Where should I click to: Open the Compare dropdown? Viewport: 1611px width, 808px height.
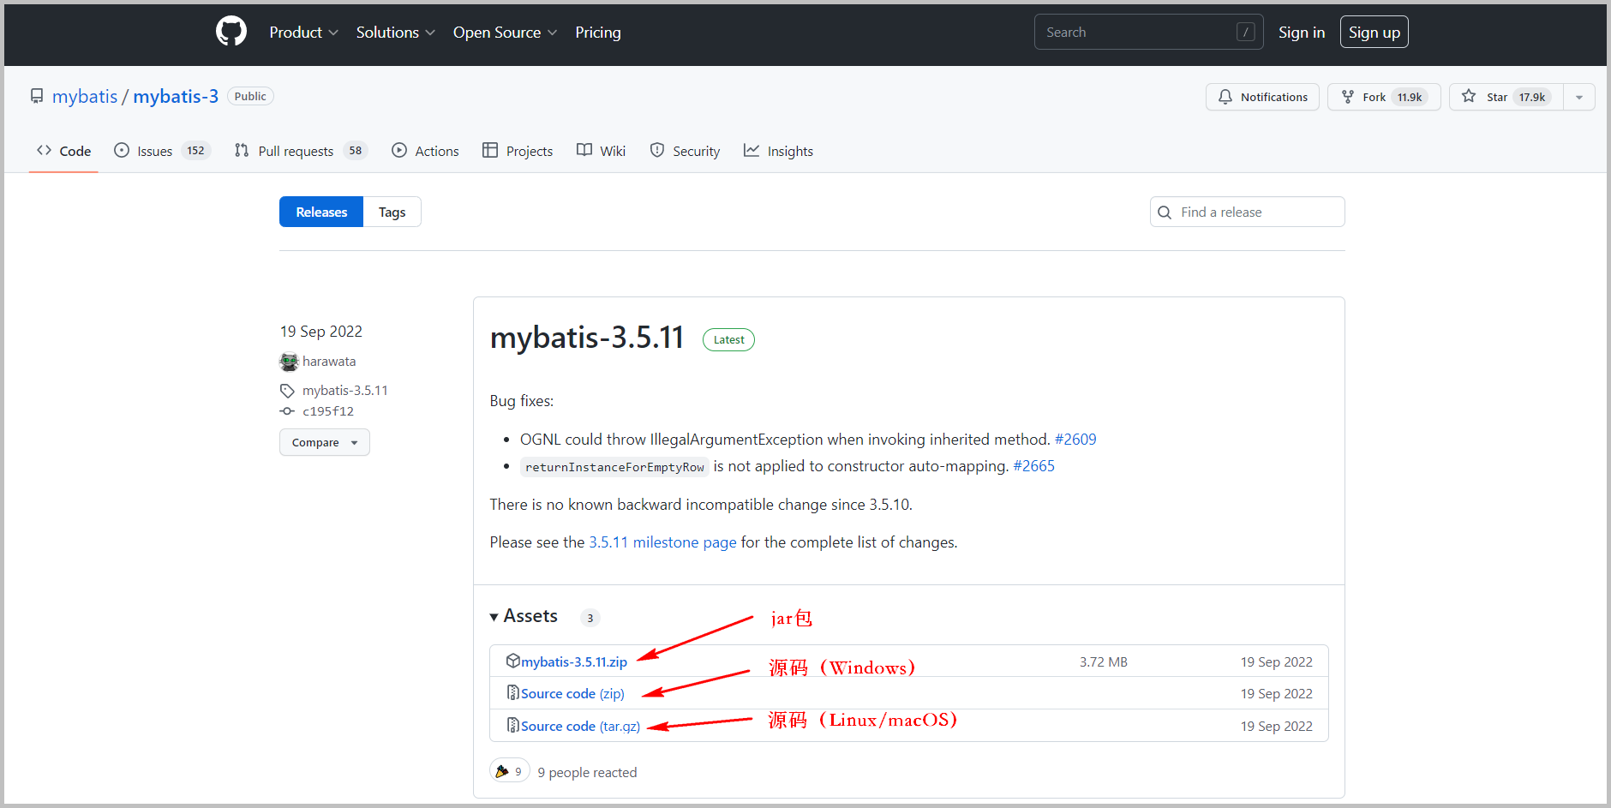tap(325, 442)
